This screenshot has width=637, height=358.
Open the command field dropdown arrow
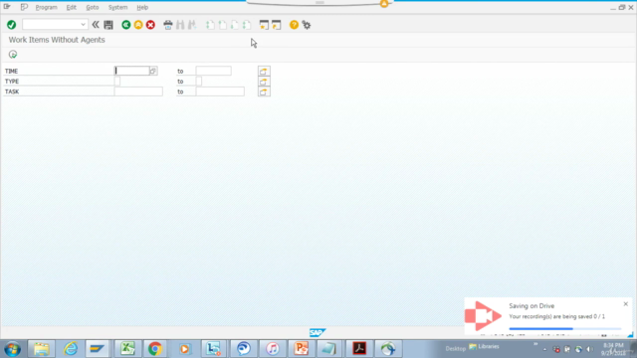point(83,25)
